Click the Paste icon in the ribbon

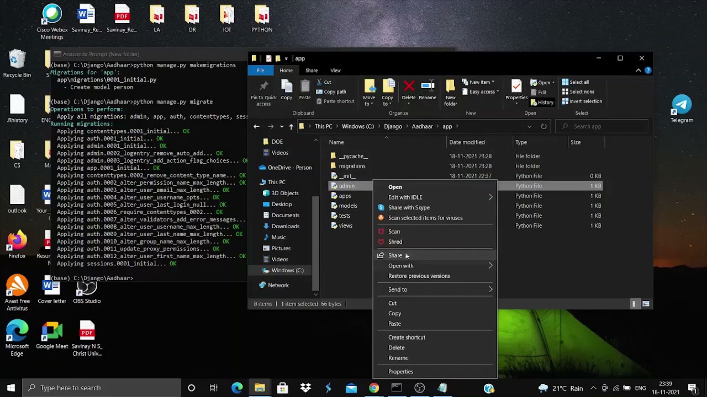pyautogui.click(x=305, y=90)
